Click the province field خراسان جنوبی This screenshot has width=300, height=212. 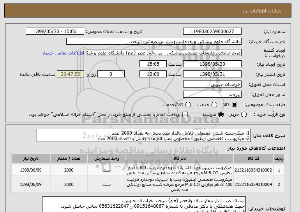click(212, 84)
